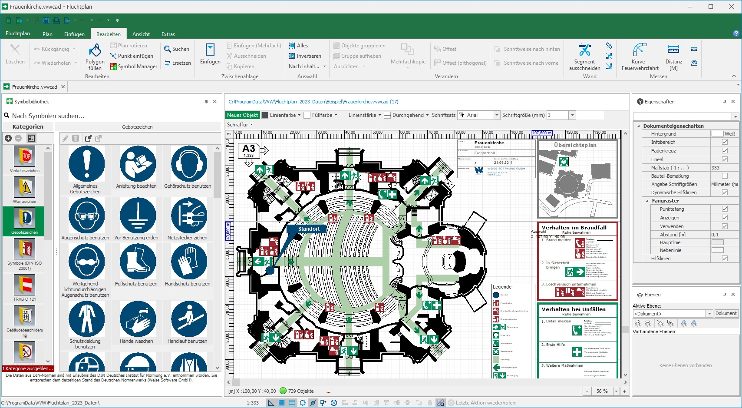
Task: Click the Ersetzen tool
Action: [178, 63]
